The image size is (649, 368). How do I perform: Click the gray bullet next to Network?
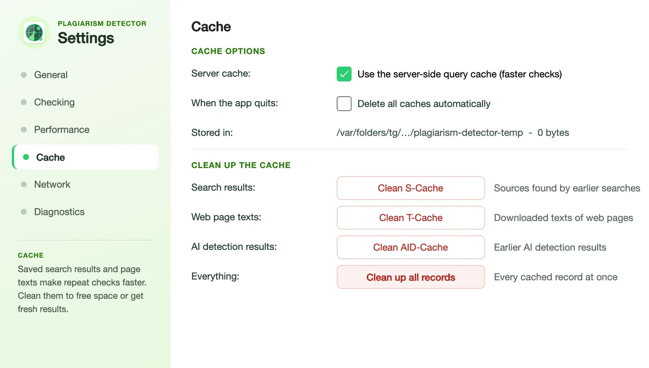24,185
